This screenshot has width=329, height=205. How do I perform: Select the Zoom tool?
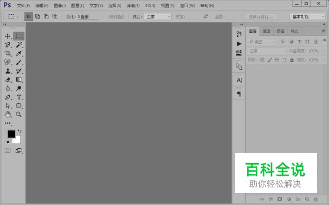19,115
